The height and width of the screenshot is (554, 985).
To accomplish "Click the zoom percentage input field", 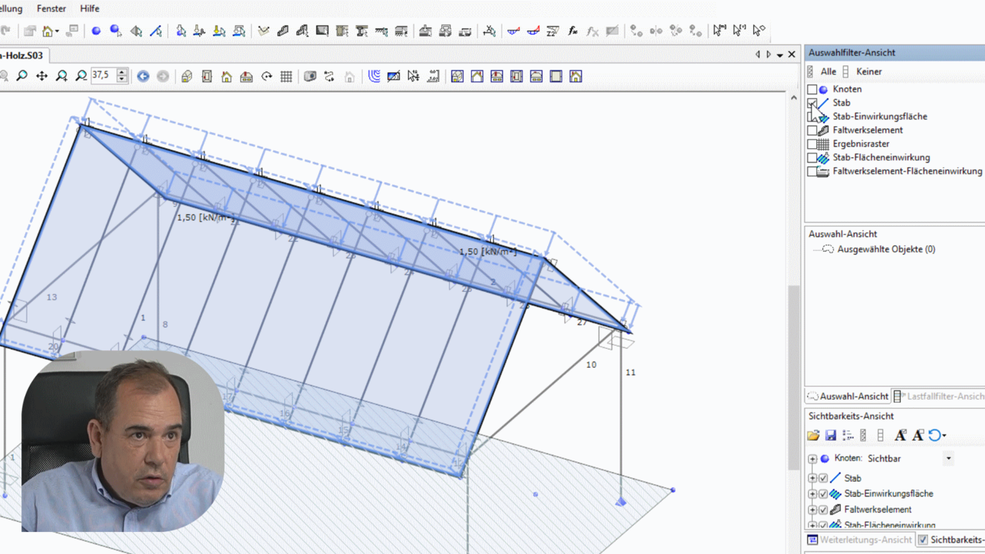I will (x=102, y=76).
